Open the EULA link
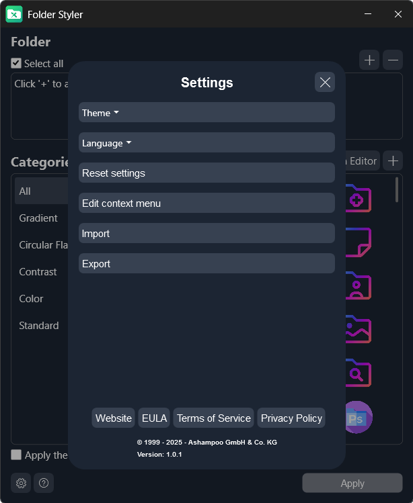This screenshot has width=413, height=503. (154, 418)
